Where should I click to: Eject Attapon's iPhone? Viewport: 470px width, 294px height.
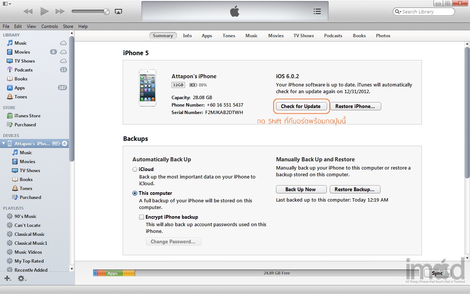(65, 143)
